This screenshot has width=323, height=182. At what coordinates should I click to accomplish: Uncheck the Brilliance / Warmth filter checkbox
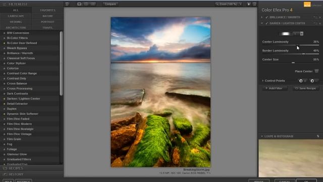point(266,17)
